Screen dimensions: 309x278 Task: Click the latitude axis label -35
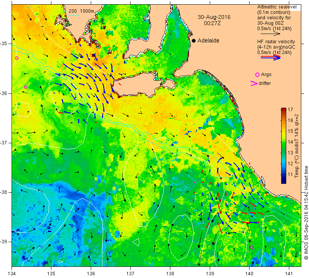click(4, 44)
